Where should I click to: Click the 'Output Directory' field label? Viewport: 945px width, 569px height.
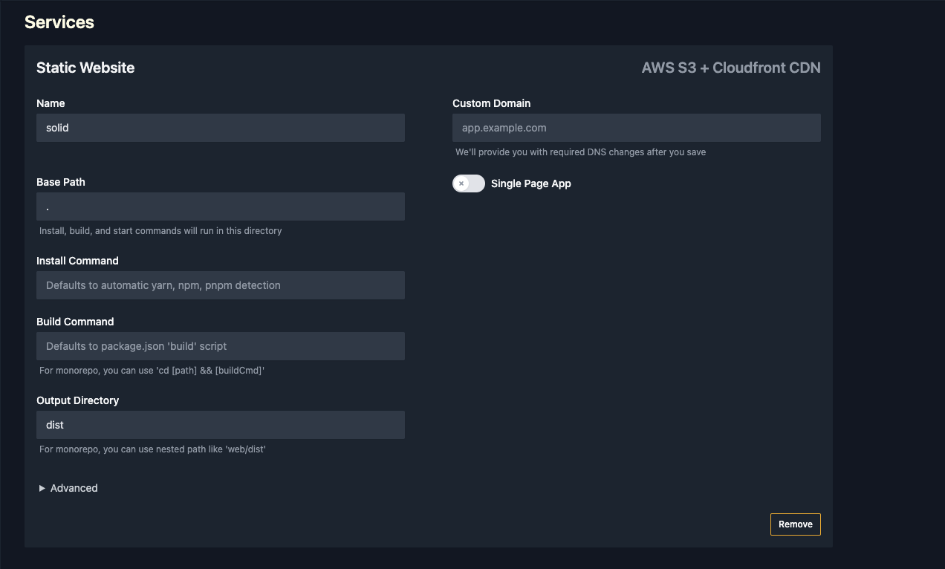pyautogui.click(x=77, y=400)
